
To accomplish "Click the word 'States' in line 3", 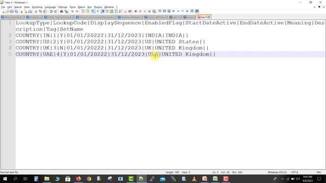I will tap(188, 42).
